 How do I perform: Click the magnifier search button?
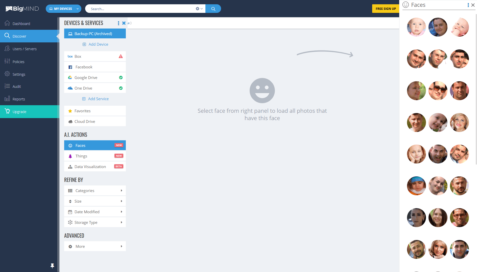point(213,9)
